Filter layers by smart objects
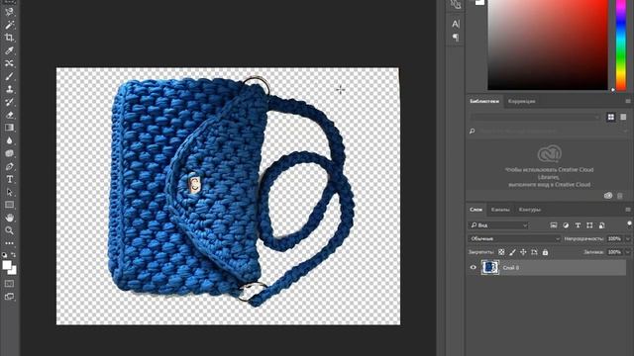634x356 pixels. point(601,225)
